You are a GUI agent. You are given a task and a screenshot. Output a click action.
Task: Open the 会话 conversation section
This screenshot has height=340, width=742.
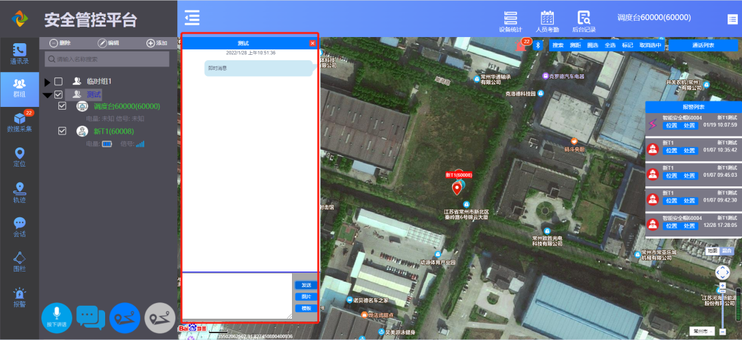[19, 228]
